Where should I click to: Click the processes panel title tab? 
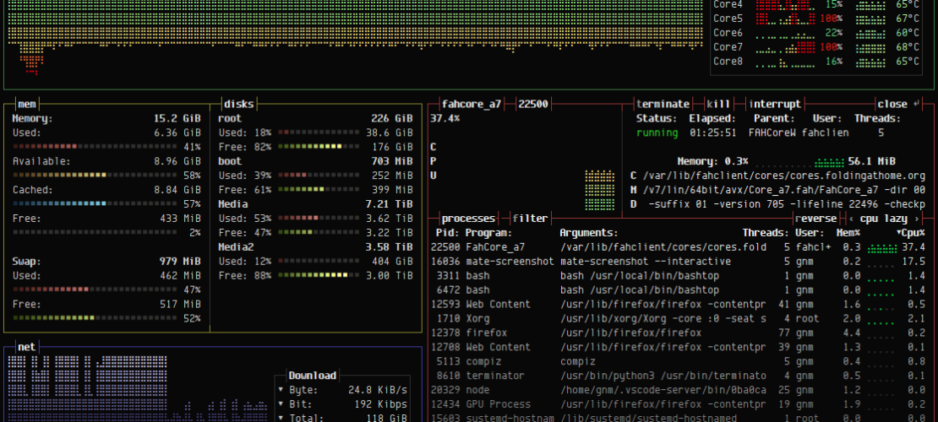[x=468, y=219]
